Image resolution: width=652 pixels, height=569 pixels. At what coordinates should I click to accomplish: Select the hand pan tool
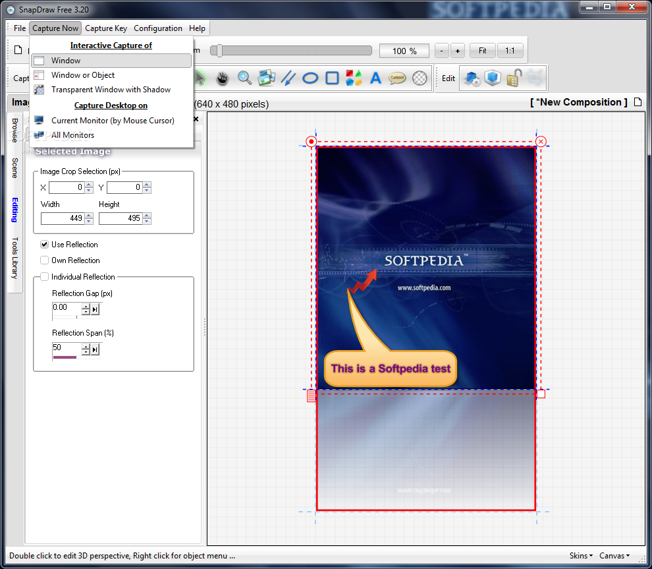(x=223, y=78)
